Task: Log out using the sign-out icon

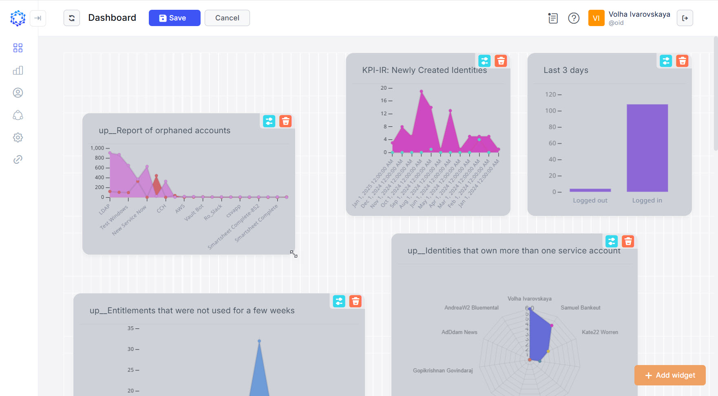Action: pyautogui.click(x=685, y=18)
